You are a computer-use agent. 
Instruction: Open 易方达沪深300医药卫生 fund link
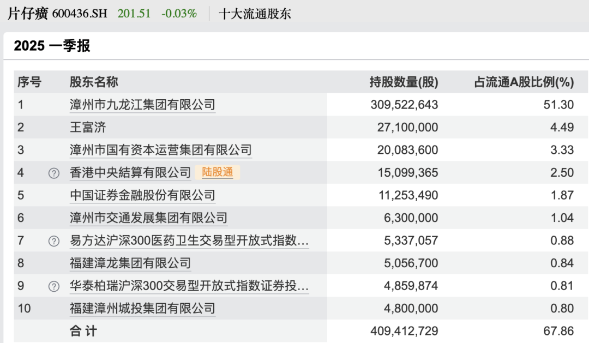point(189,240)
